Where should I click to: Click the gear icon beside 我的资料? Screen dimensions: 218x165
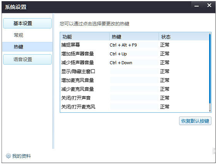click(8, 156)
